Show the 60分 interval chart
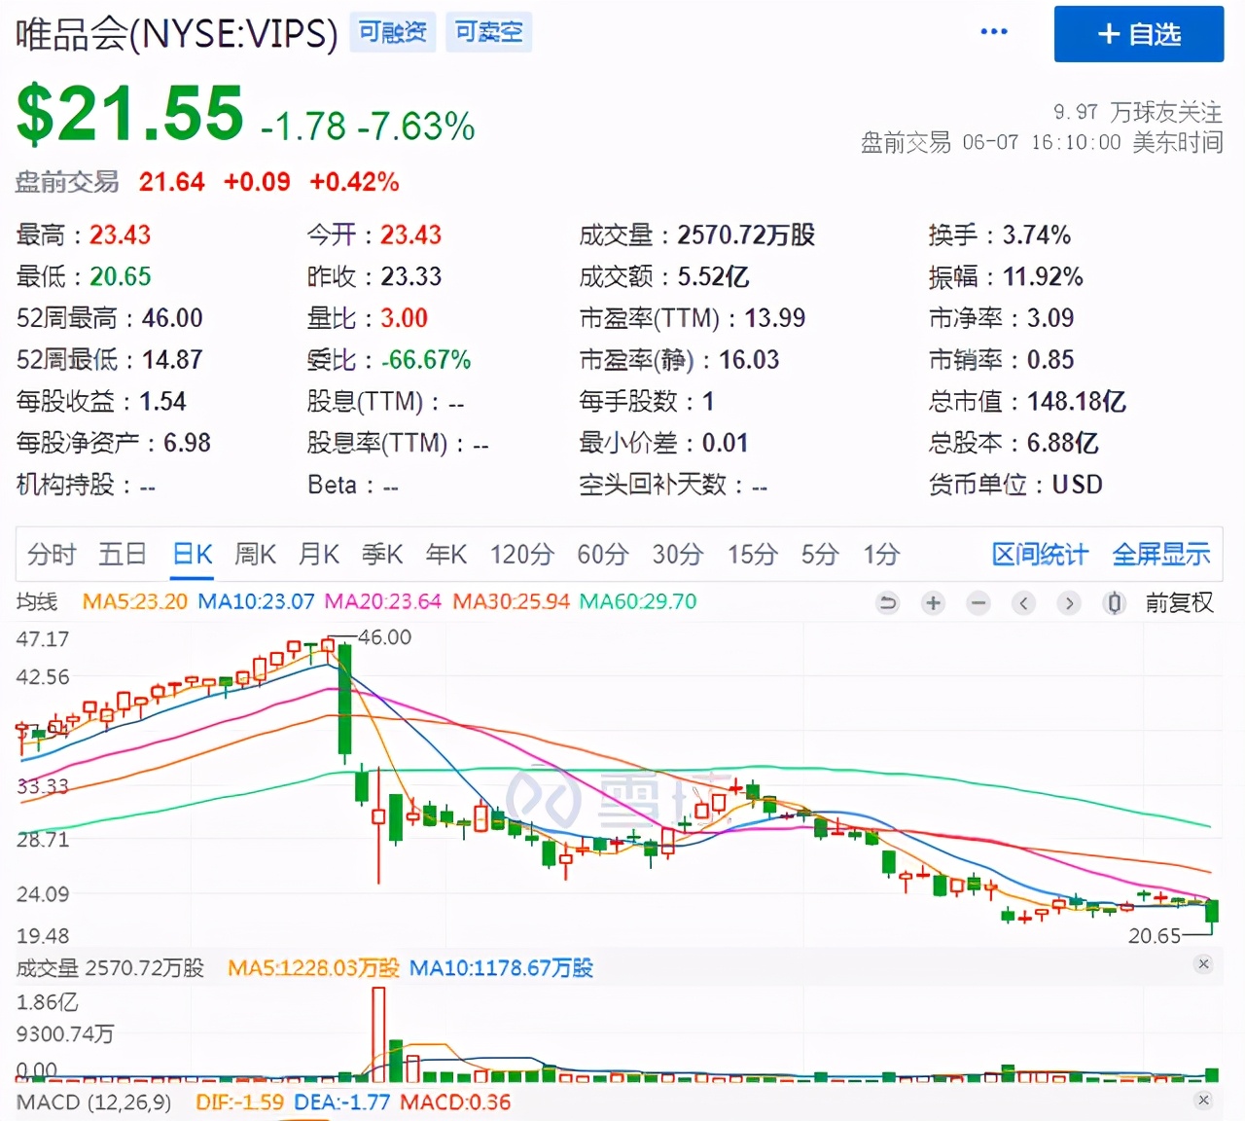The image size is (1245, 1121). click(x=603, y=555)
